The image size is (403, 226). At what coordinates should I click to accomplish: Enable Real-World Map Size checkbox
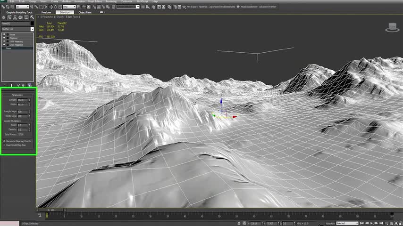coord(5,145)
